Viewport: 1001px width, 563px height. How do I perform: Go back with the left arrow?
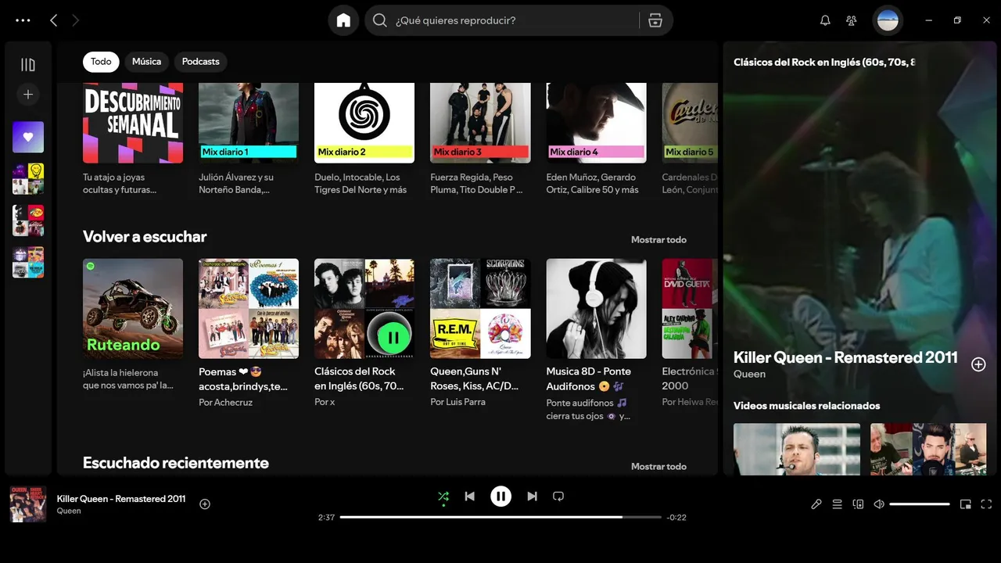click(53, 20)
